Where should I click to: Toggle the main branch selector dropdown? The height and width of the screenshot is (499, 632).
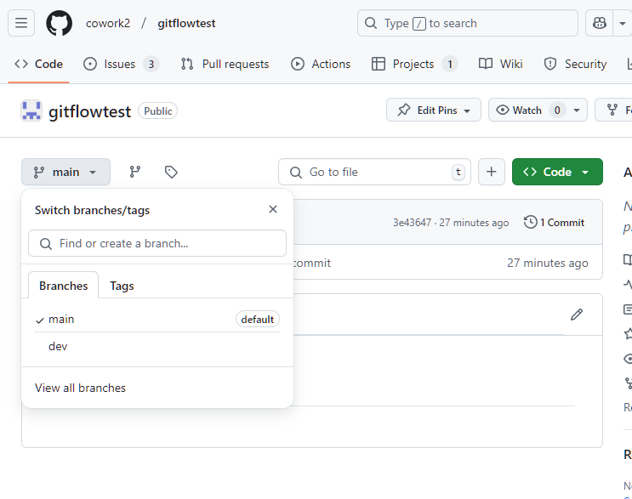pyautogui.click(x=65, y=172)
